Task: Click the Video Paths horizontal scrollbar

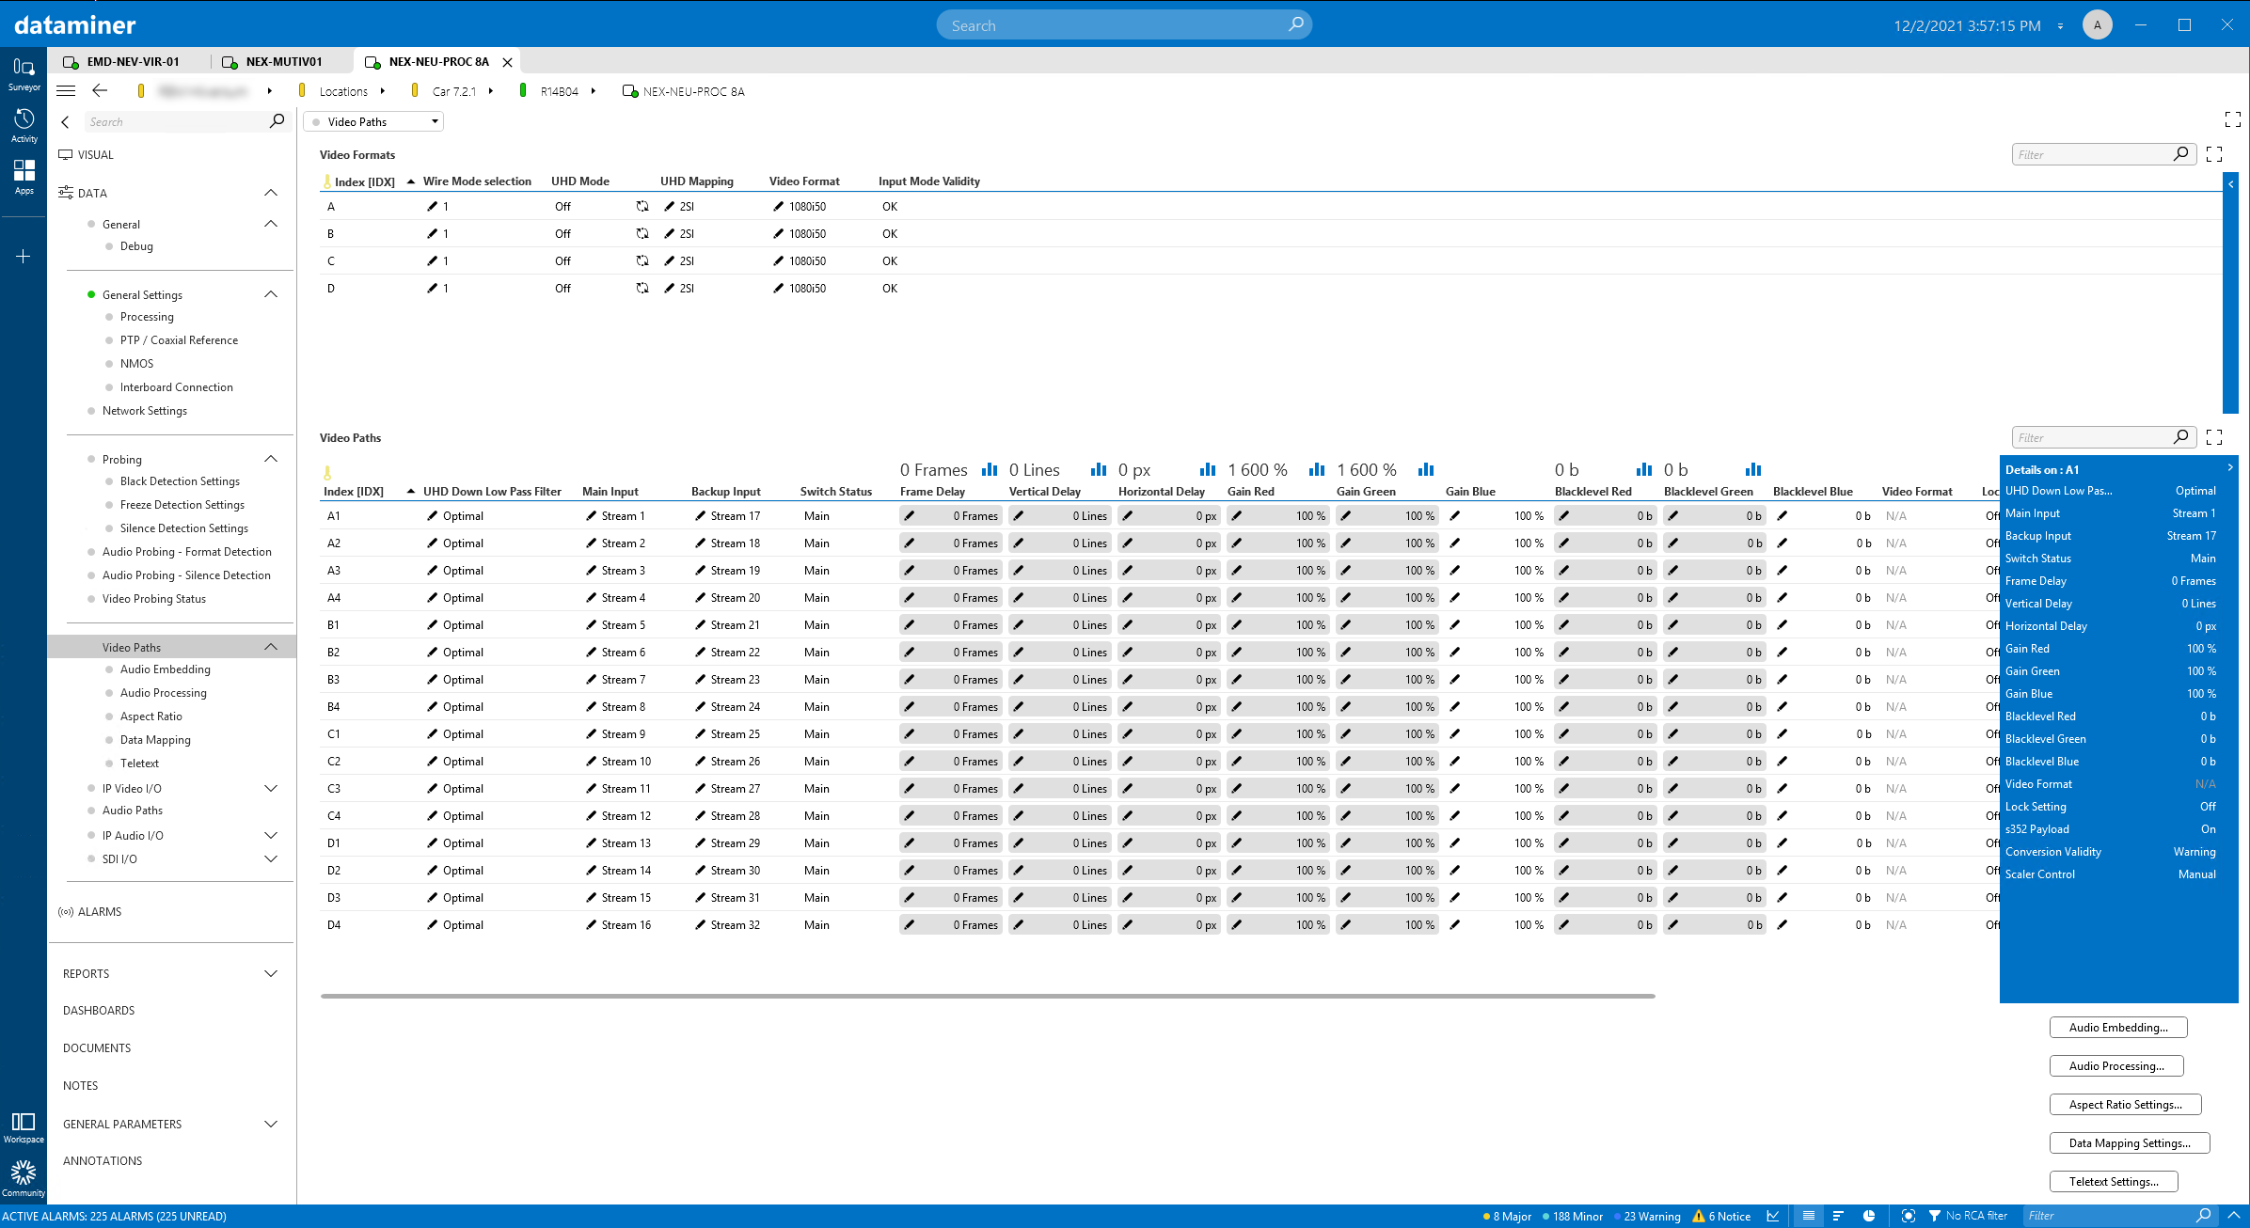Action: click(987, 996)
